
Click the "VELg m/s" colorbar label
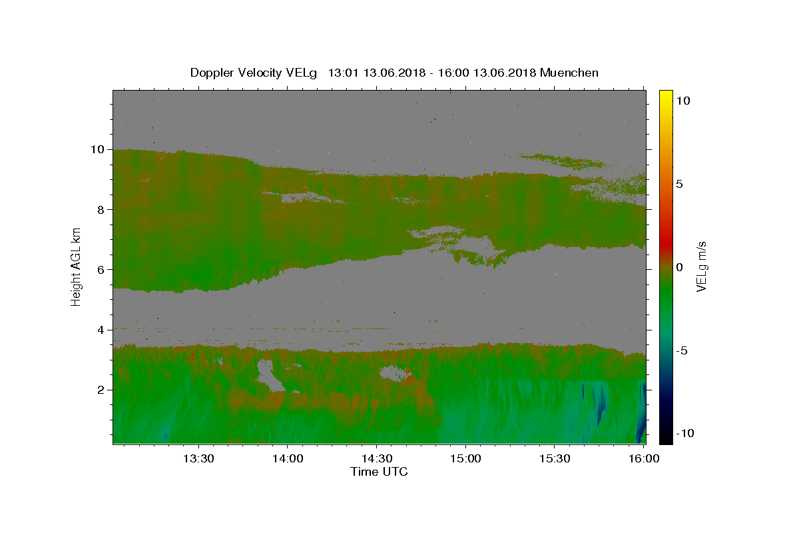pos(701,266)
